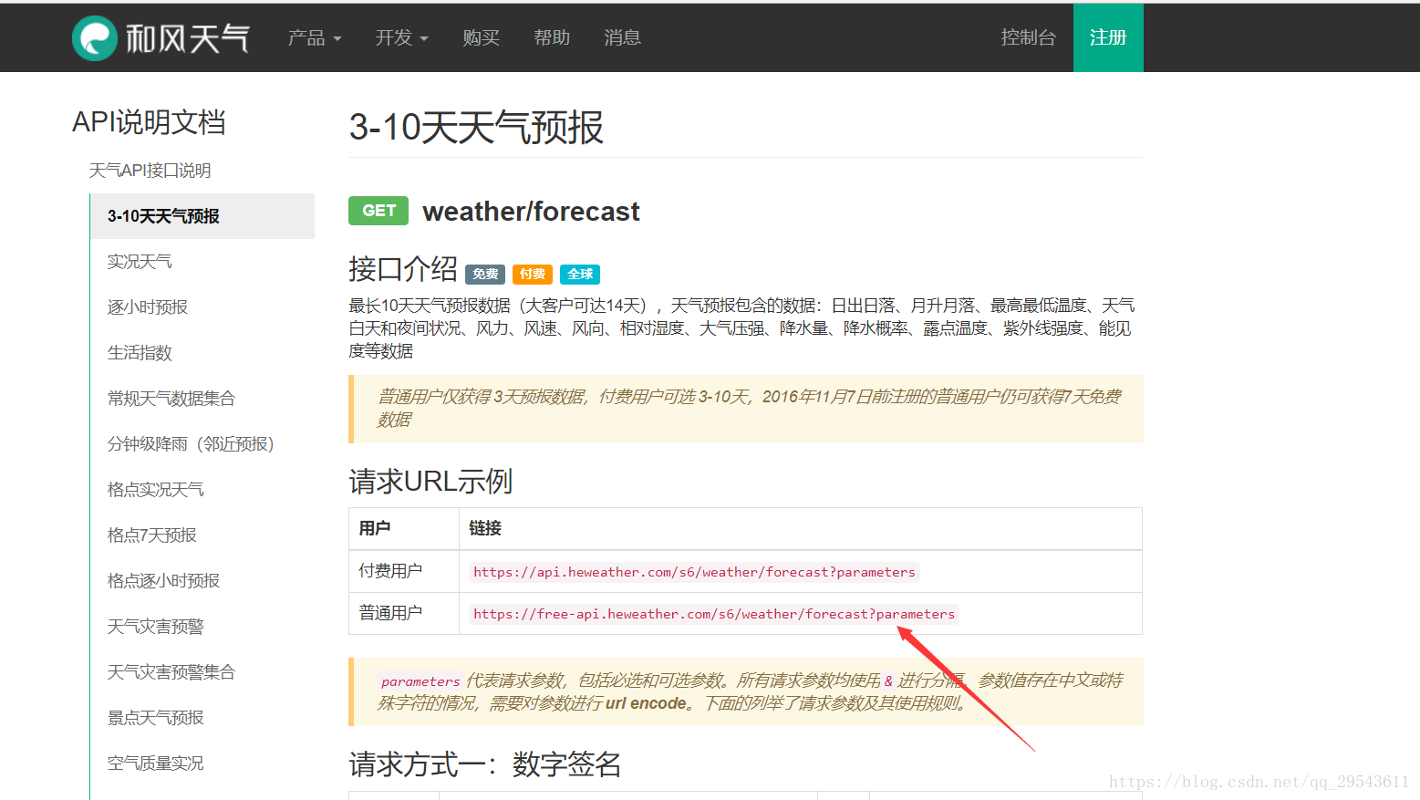The image size is (1420, 800).
Task: Open 格点逐小时预报 in sidebar
Action: pyautogui.click(x=163, y=581)
